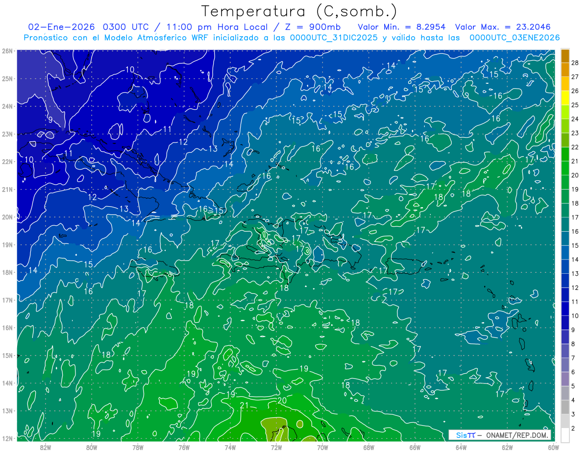Click the contour label 21 on the map
Viewport: 588px width, 454px height.
245,405
